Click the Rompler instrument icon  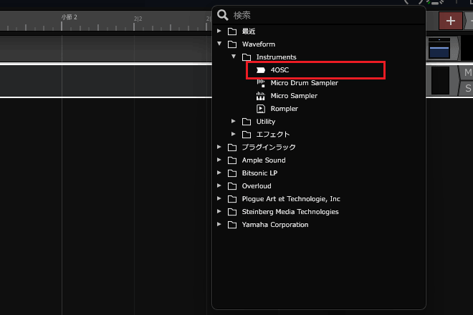(260, 109)
